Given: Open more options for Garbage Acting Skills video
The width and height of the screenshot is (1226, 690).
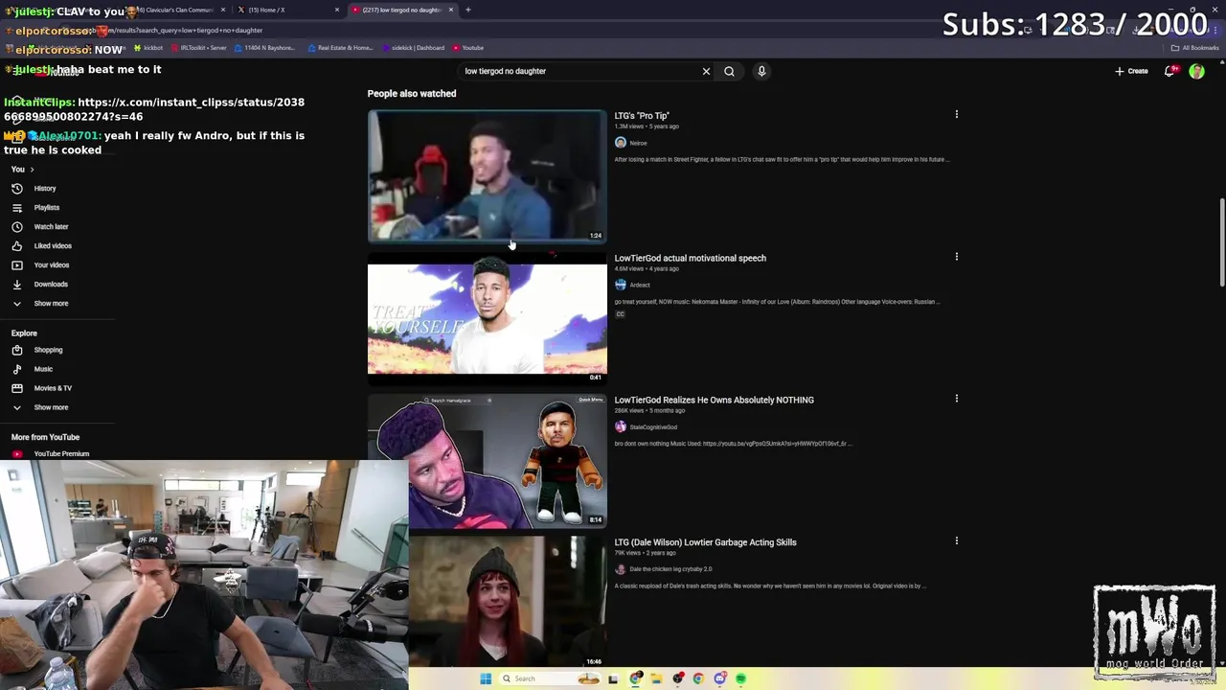Looking at the screenshot, I should click(x=956, y=540).
